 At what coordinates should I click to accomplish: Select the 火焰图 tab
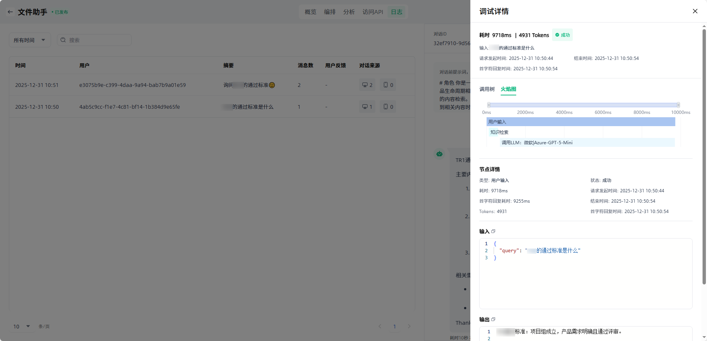(x=508, y=89)
